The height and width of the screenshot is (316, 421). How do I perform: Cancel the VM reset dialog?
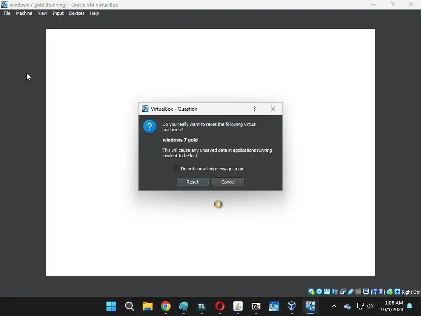[x=228, y=181]
